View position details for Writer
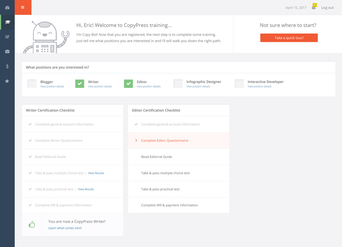342x247 pixels. 100,86
